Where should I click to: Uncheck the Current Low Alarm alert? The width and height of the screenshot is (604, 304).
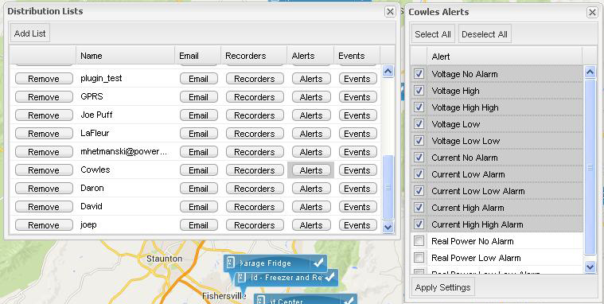tap(419, 174)
